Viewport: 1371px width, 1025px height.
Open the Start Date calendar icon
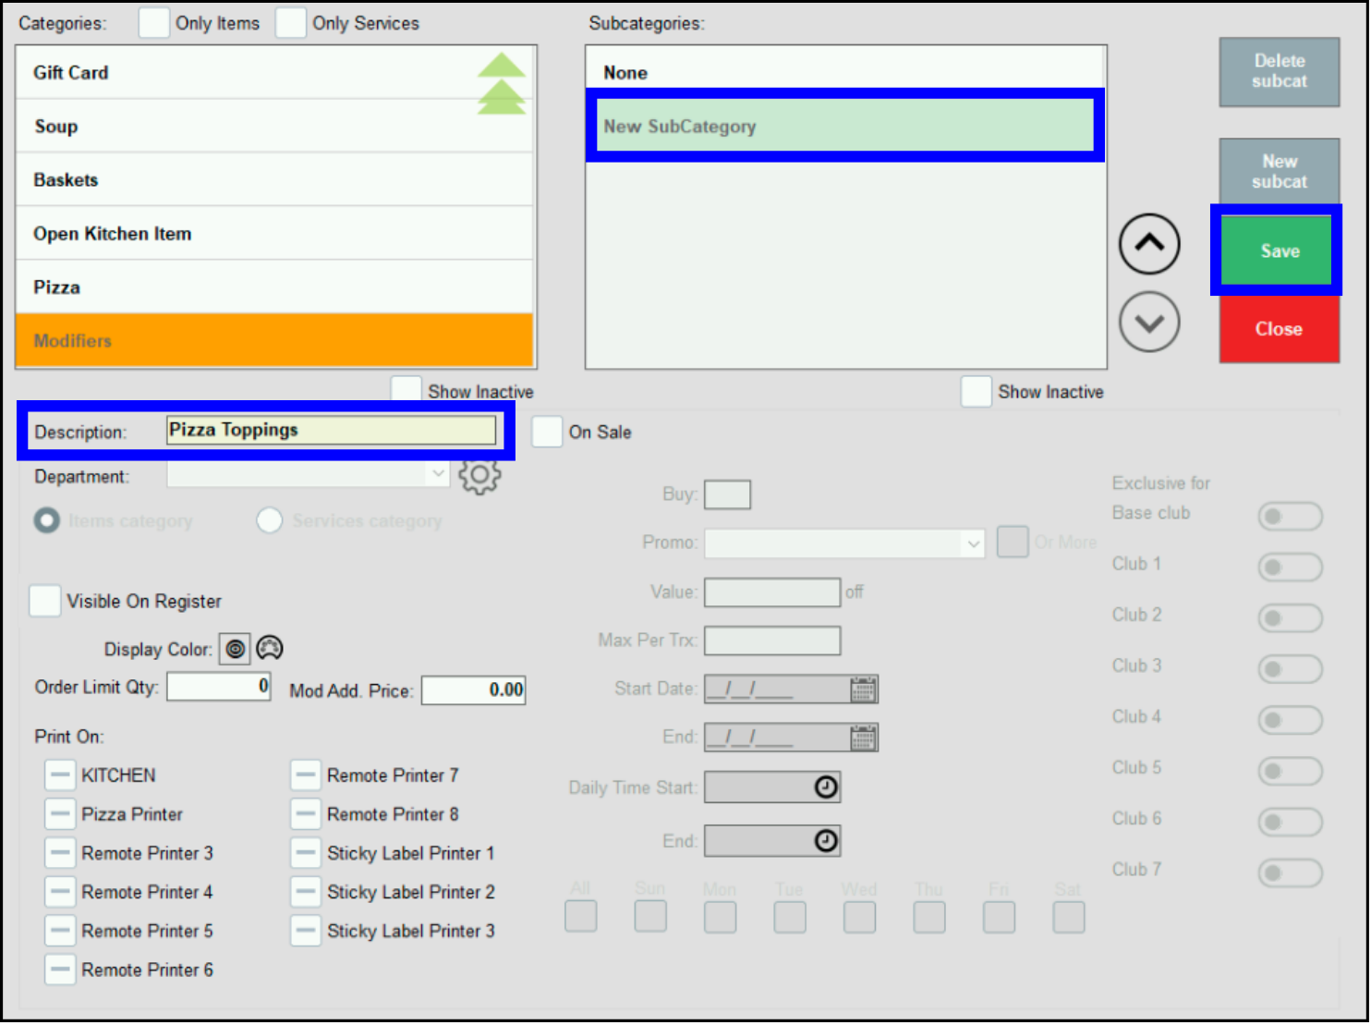click(864, 689)
